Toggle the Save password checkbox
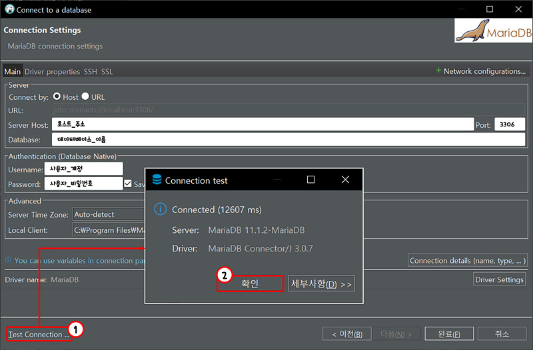The height and width of the screenshot is (350, 533). 128,184
